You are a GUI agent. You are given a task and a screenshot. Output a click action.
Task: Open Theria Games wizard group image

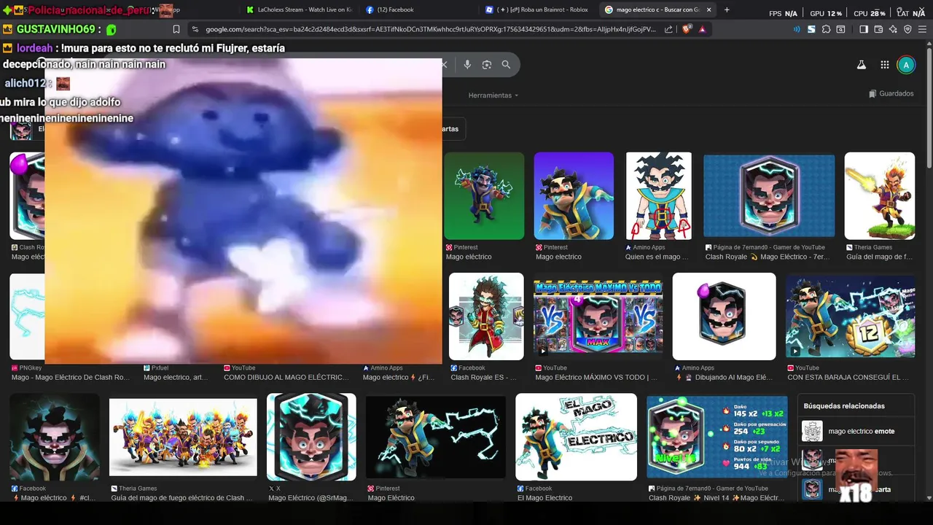[x=183, y=437]
